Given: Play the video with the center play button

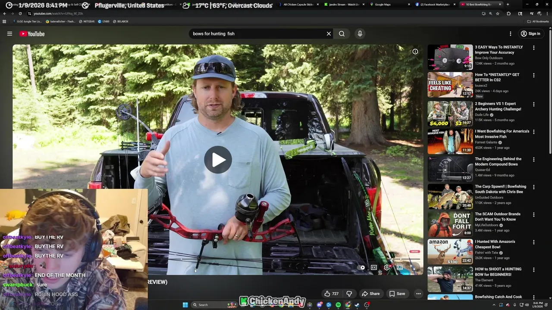Looking at the screenshot, I should coord(218,160).
